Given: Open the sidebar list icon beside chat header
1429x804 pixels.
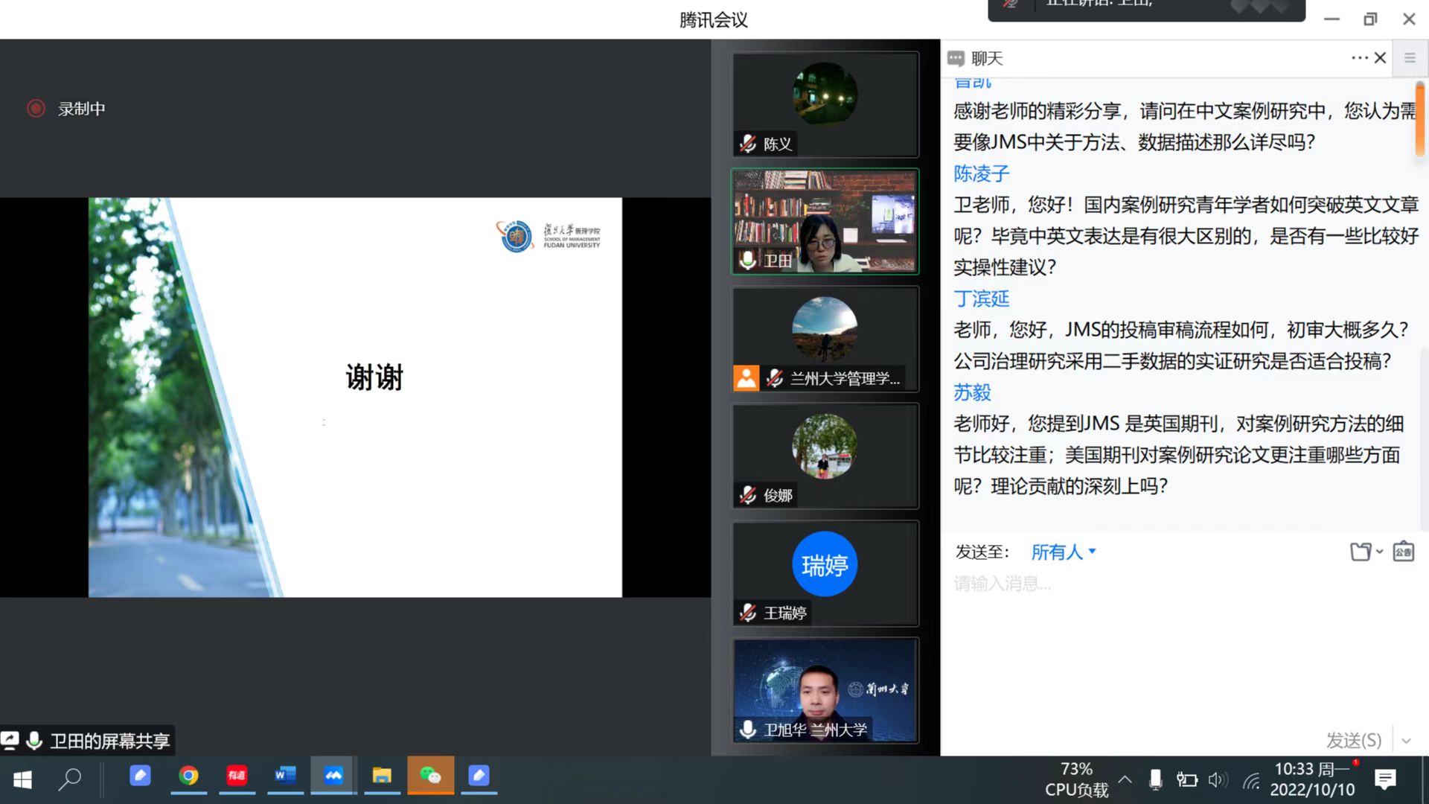Looking at the screenshot, I should (x=1409, y=58).
